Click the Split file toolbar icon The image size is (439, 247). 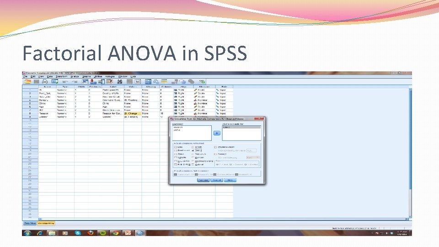pos(148,81)
